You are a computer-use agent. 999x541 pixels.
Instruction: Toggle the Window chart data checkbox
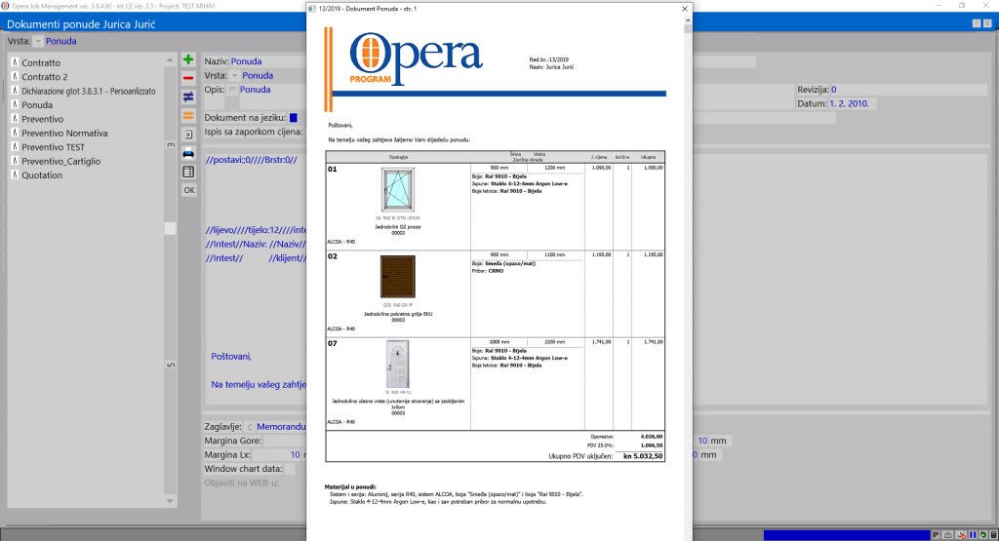click(x=289, y=469)
